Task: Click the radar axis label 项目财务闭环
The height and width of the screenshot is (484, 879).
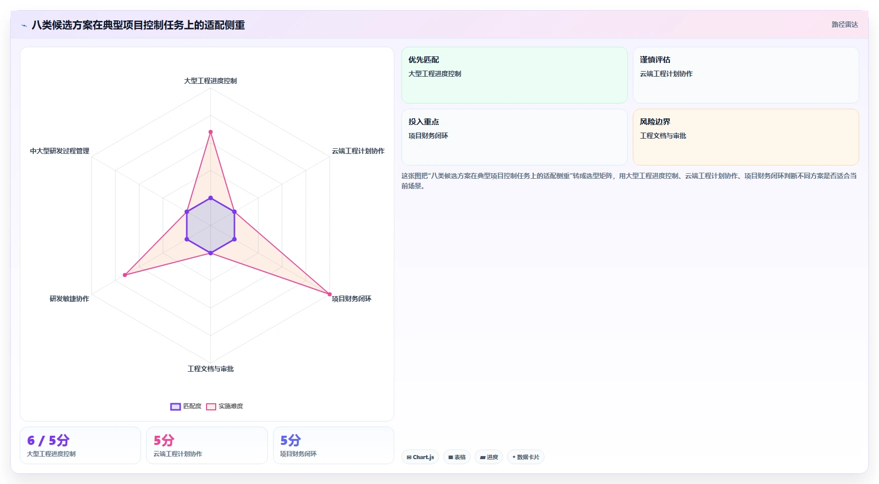Action: pos(352,299)
